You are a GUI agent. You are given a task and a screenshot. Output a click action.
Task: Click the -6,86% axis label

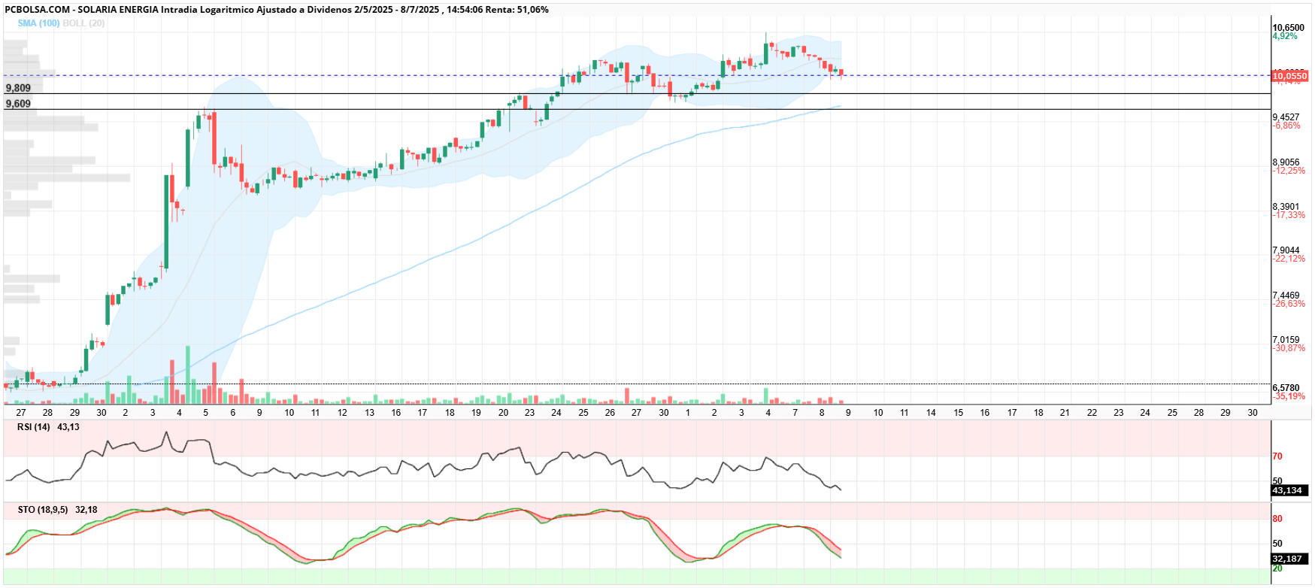(1286, 126)
